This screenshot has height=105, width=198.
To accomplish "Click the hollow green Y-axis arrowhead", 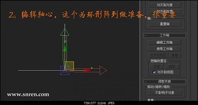I will pos(65,32).
